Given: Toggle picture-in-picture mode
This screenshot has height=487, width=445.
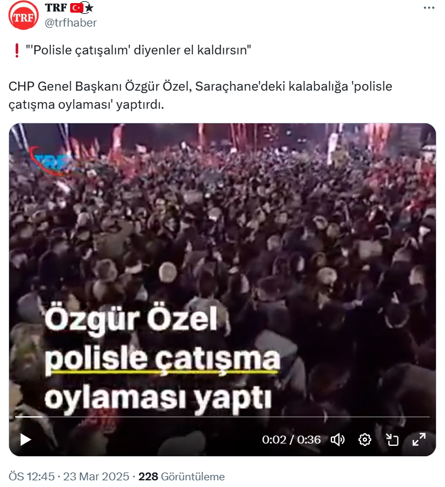Looking at the screenshot, I should 392,439.
